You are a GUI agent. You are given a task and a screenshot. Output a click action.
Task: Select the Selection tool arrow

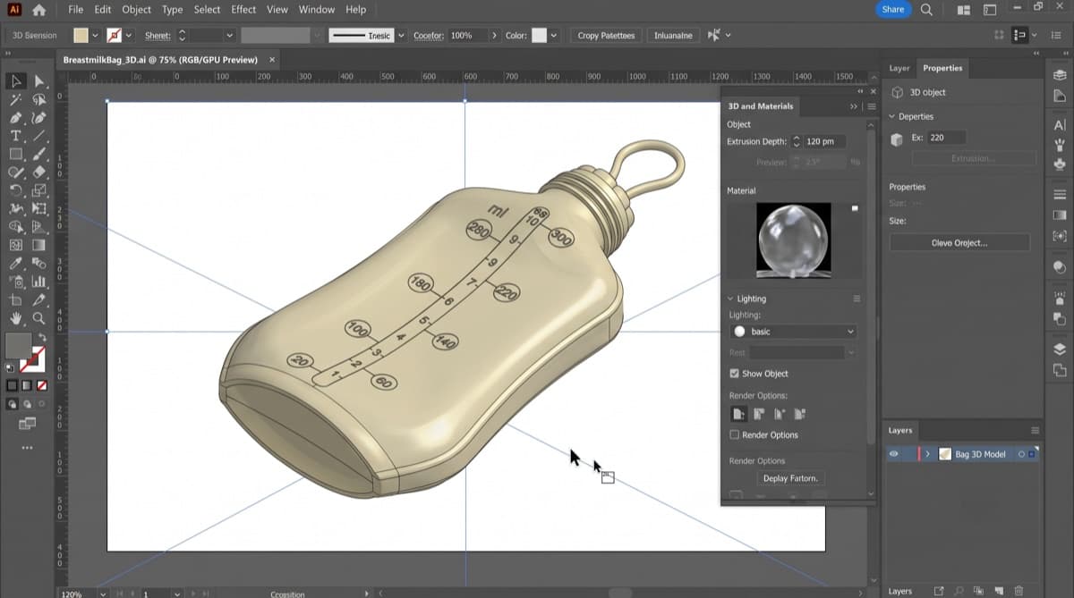pyautogui.click(x=15, y=81)
